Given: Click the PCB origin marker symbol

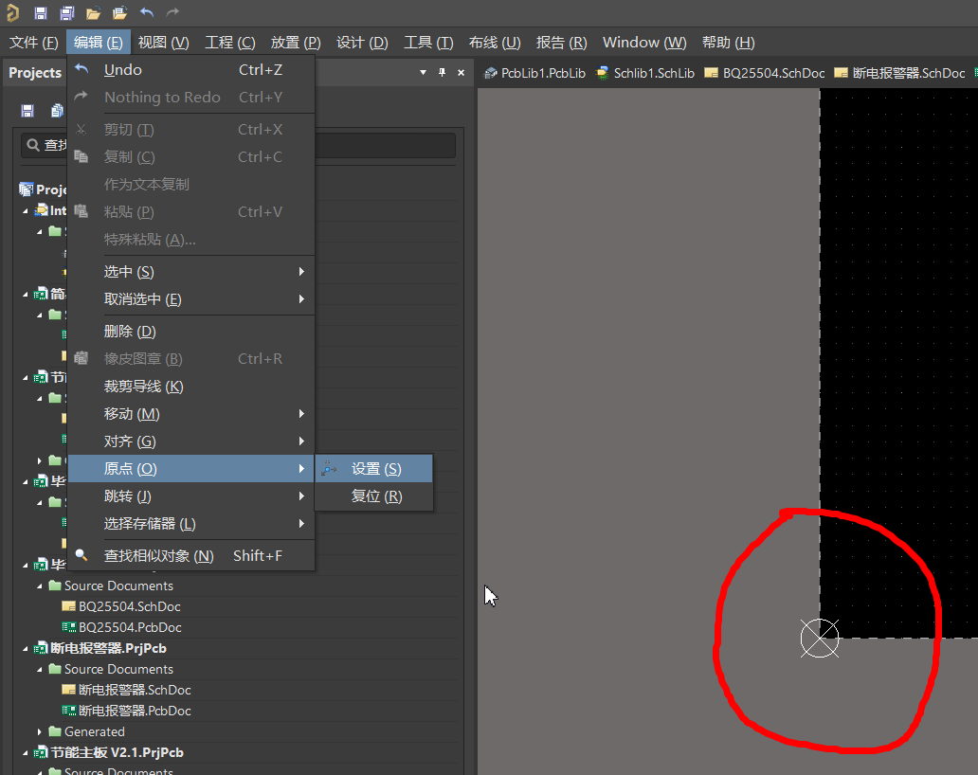Looking at the screenshot, I should 820,639.
